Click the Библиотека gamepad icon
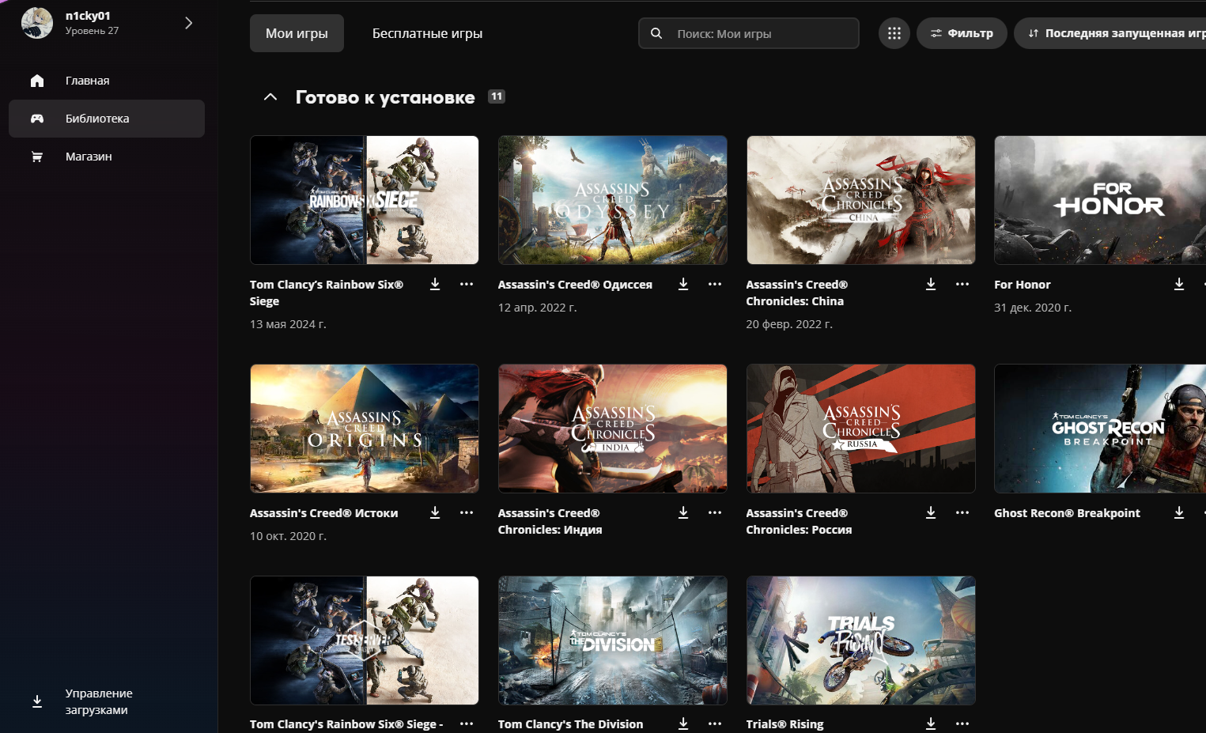This screenshot has width=1206, height=733. (37, 119)
